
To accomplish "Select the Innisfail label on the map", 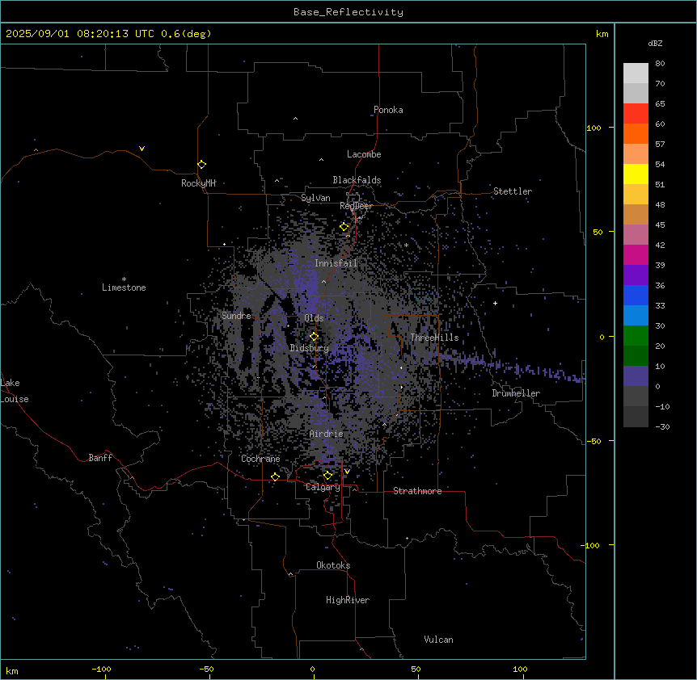I will coord(336,263).
